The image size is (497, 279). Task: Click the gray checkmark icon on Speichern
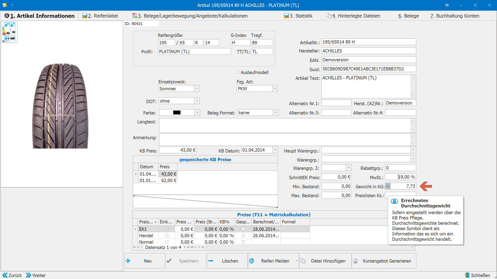tap(169, 261)
